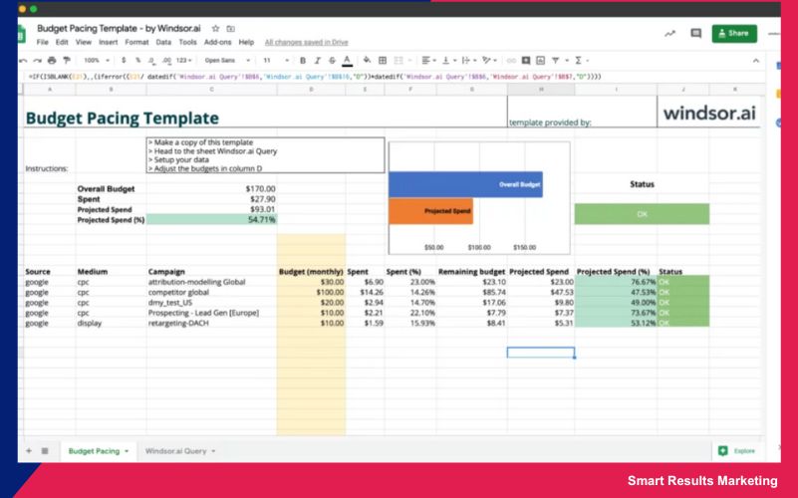Click the green OK status cell below the Status heading
This screenshot has height=498, width=798.
642,214
